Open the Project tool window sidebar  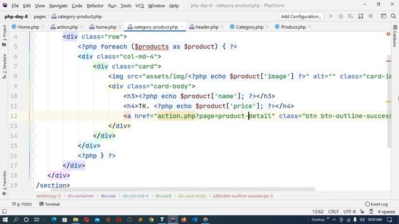click(4, 35)
